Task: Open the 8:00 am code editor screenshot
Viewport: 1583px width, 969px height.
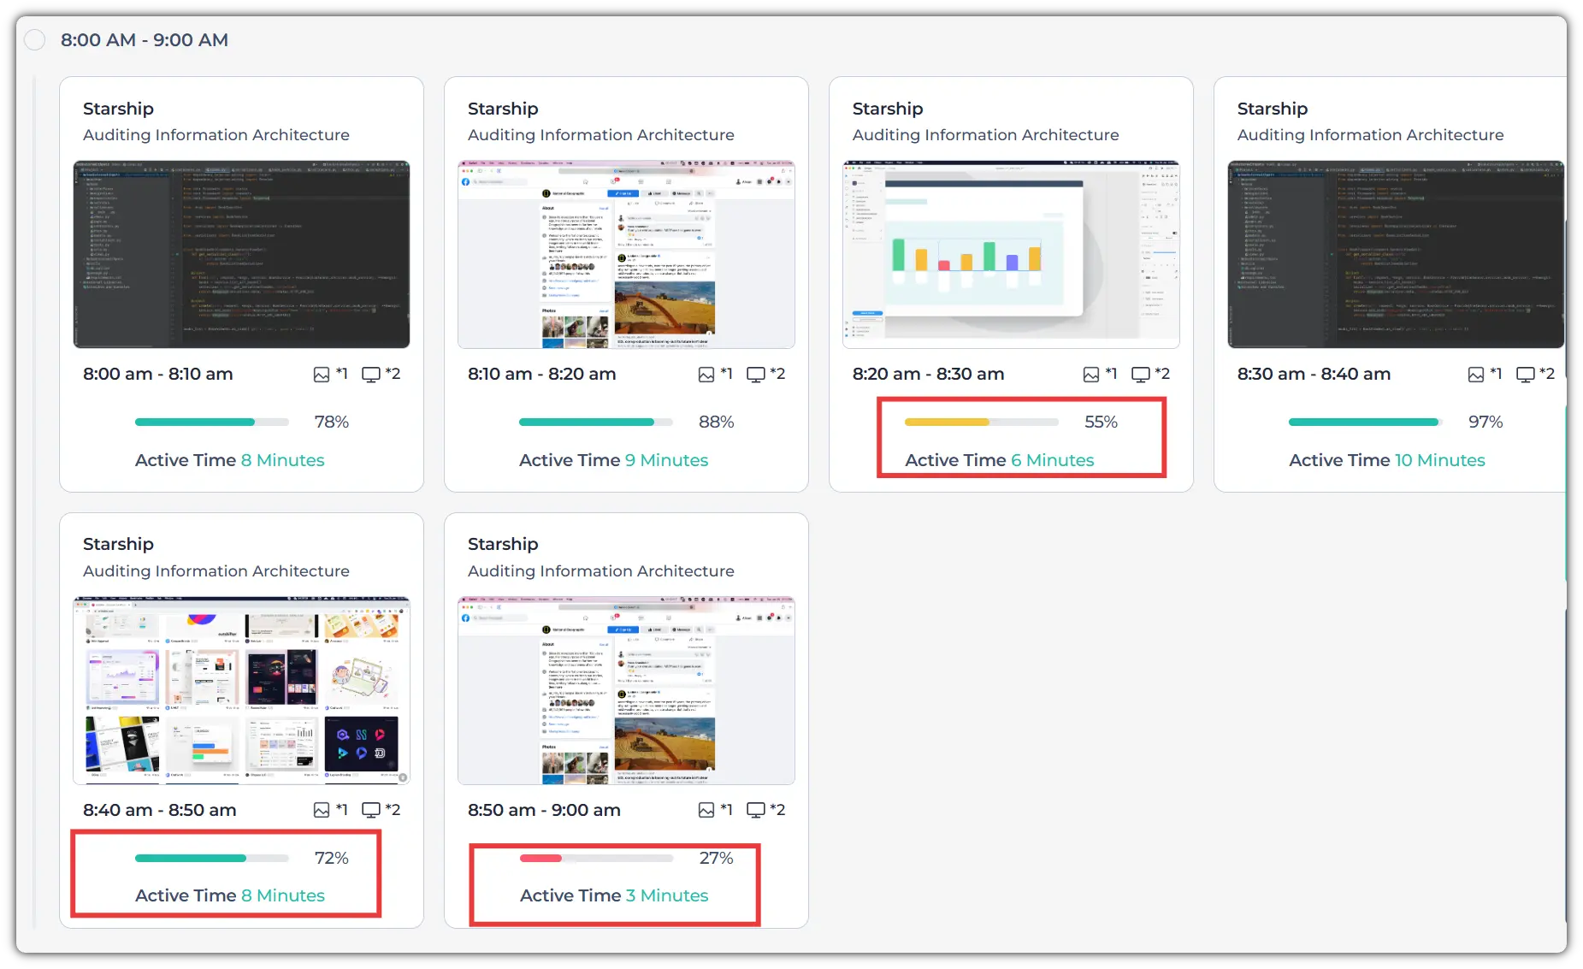Action: (x=241, y=254)
